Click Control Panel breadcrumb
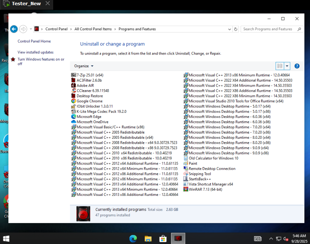 point(56,29)
